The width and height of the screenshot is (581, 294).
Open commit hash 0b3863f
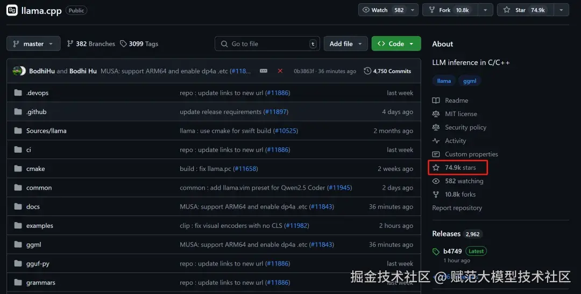304,71
